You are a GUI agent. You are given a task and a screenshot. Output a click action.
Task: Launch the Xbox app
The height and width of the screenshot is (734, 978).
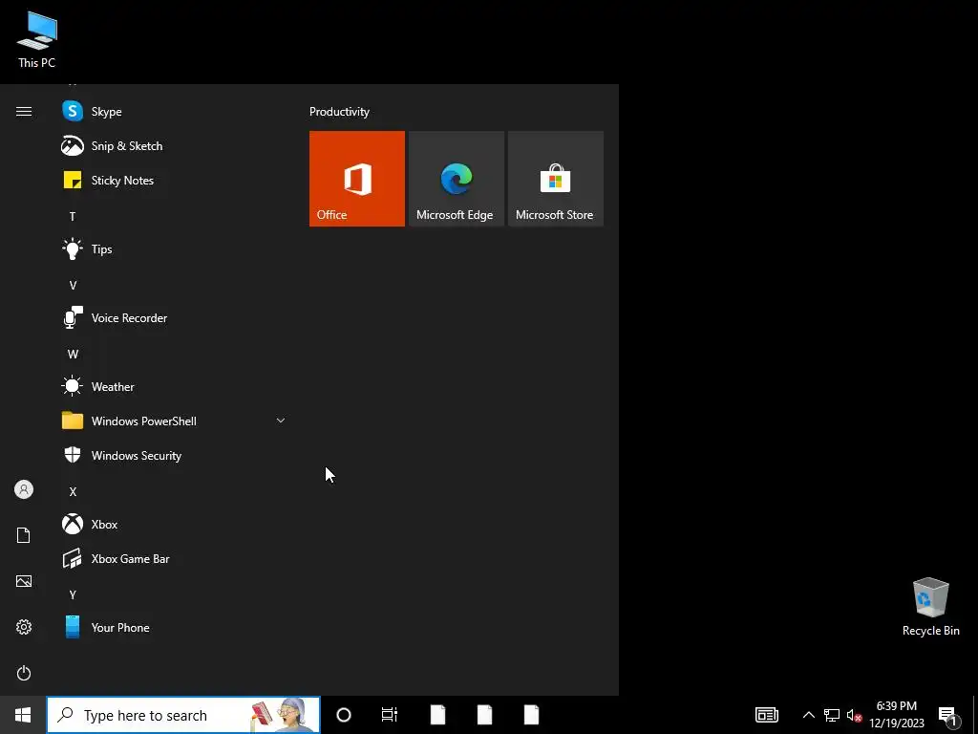pos(175,524)
